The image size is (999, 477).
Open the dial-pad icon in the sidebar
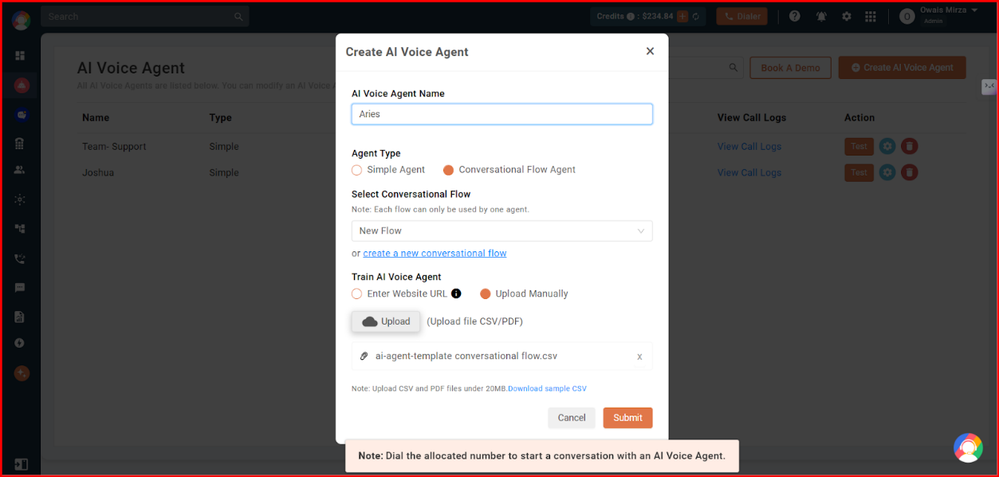pyautogui.click(x=20, y=143)
